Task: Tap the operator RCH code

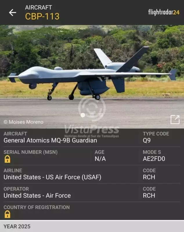Action: [x=149, y=195]
